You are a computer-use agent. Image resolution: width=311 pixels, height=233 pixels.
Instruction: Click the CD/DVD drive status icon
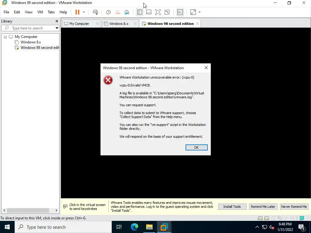click(273, 218)
